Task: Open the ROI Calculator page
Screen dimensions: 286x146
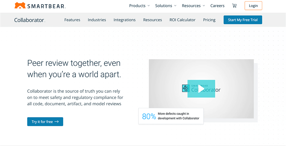Action: point(183,20)
